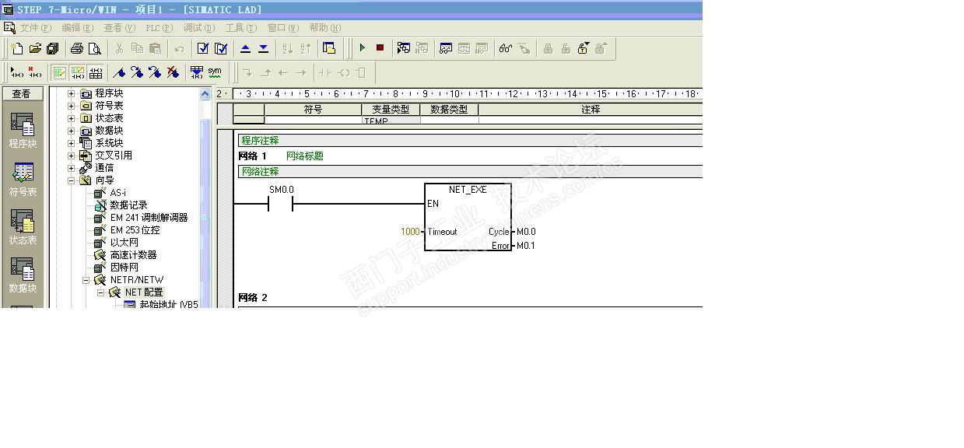964x448 pixels.
Task: Open the 编辑(E) menu
Action: tap(77, 28)
